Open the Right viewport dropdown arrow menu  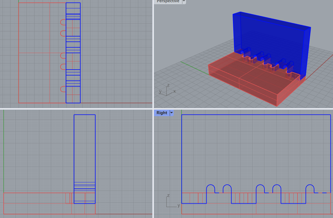click(171, 113)
